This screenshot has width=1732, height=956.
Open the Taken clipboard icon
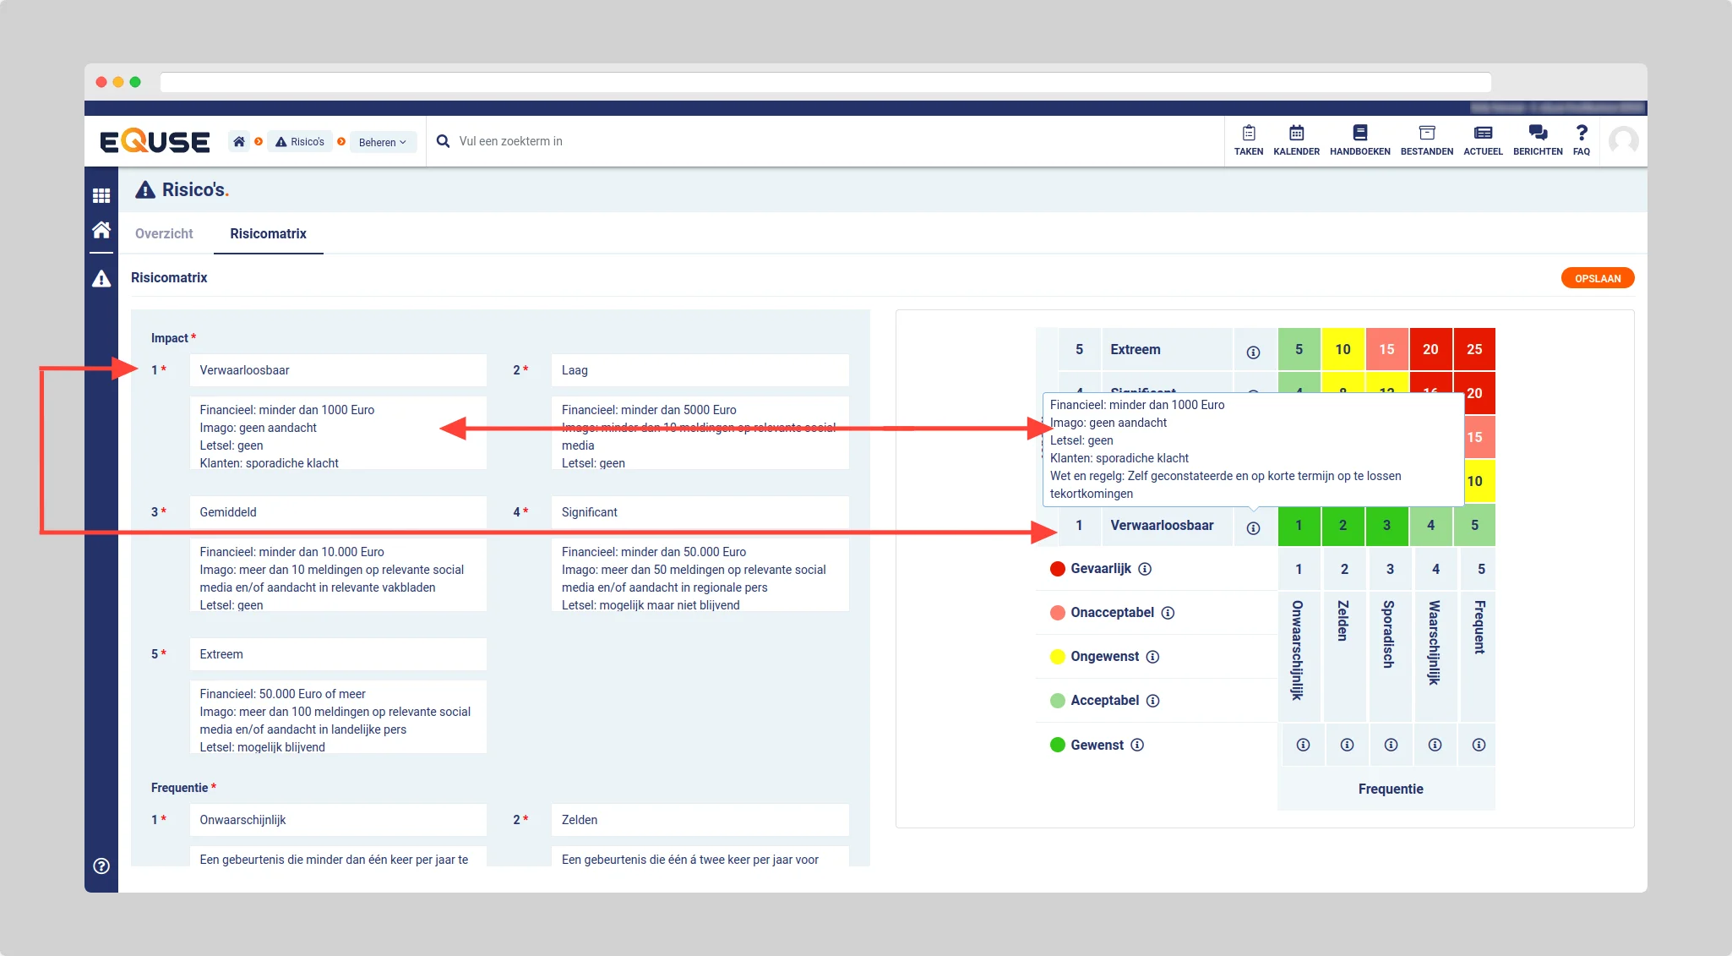click(1248, 134)
